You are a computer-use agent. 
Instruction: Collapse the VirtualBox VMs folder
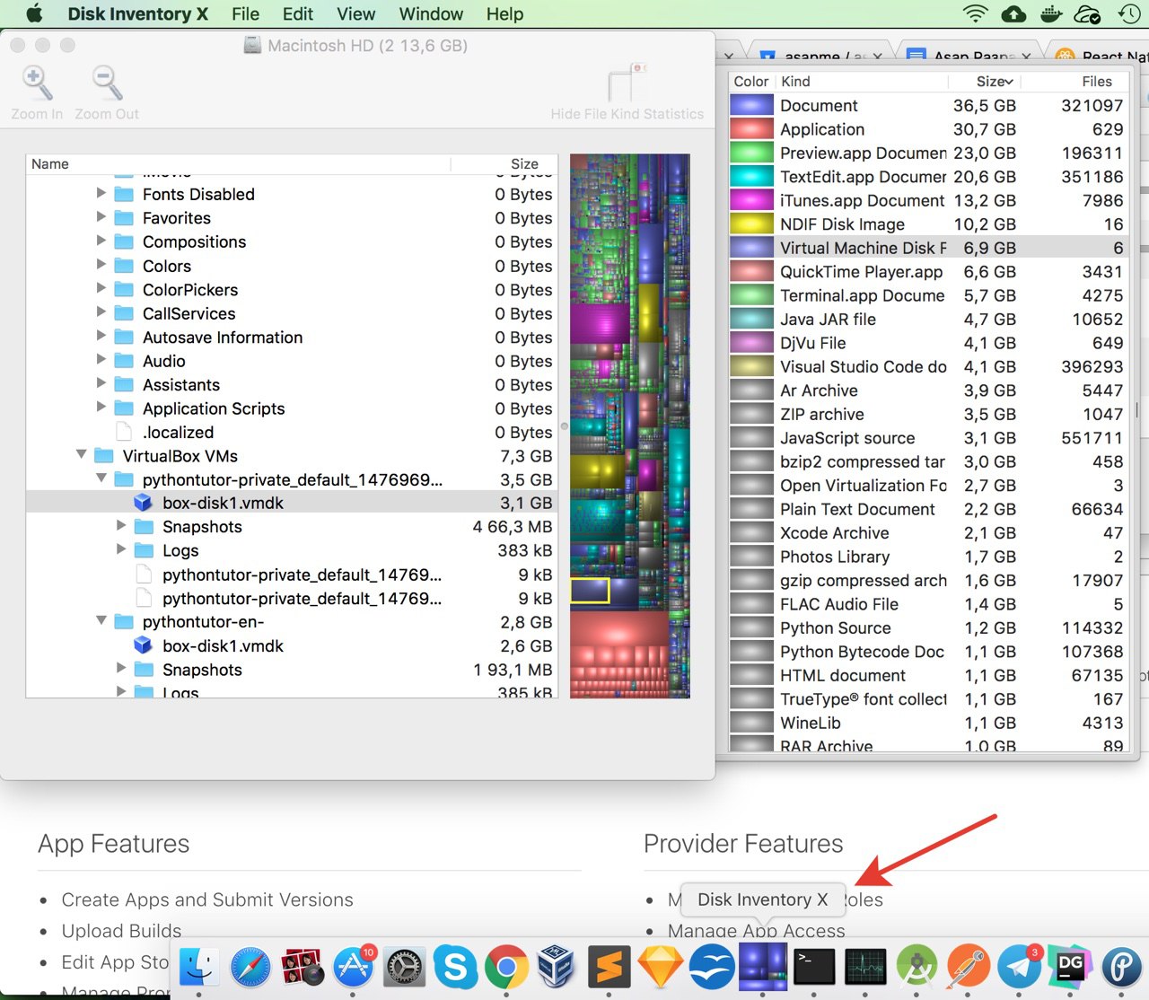(82, 455)
